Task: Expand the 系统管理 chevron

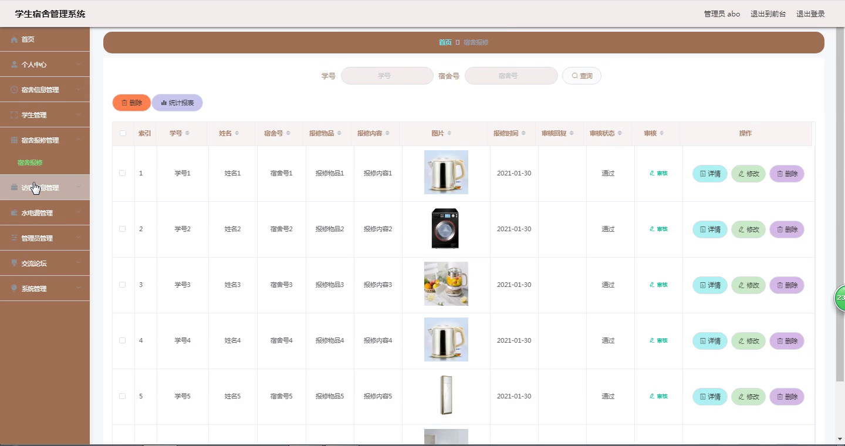Action: point(79,289)
